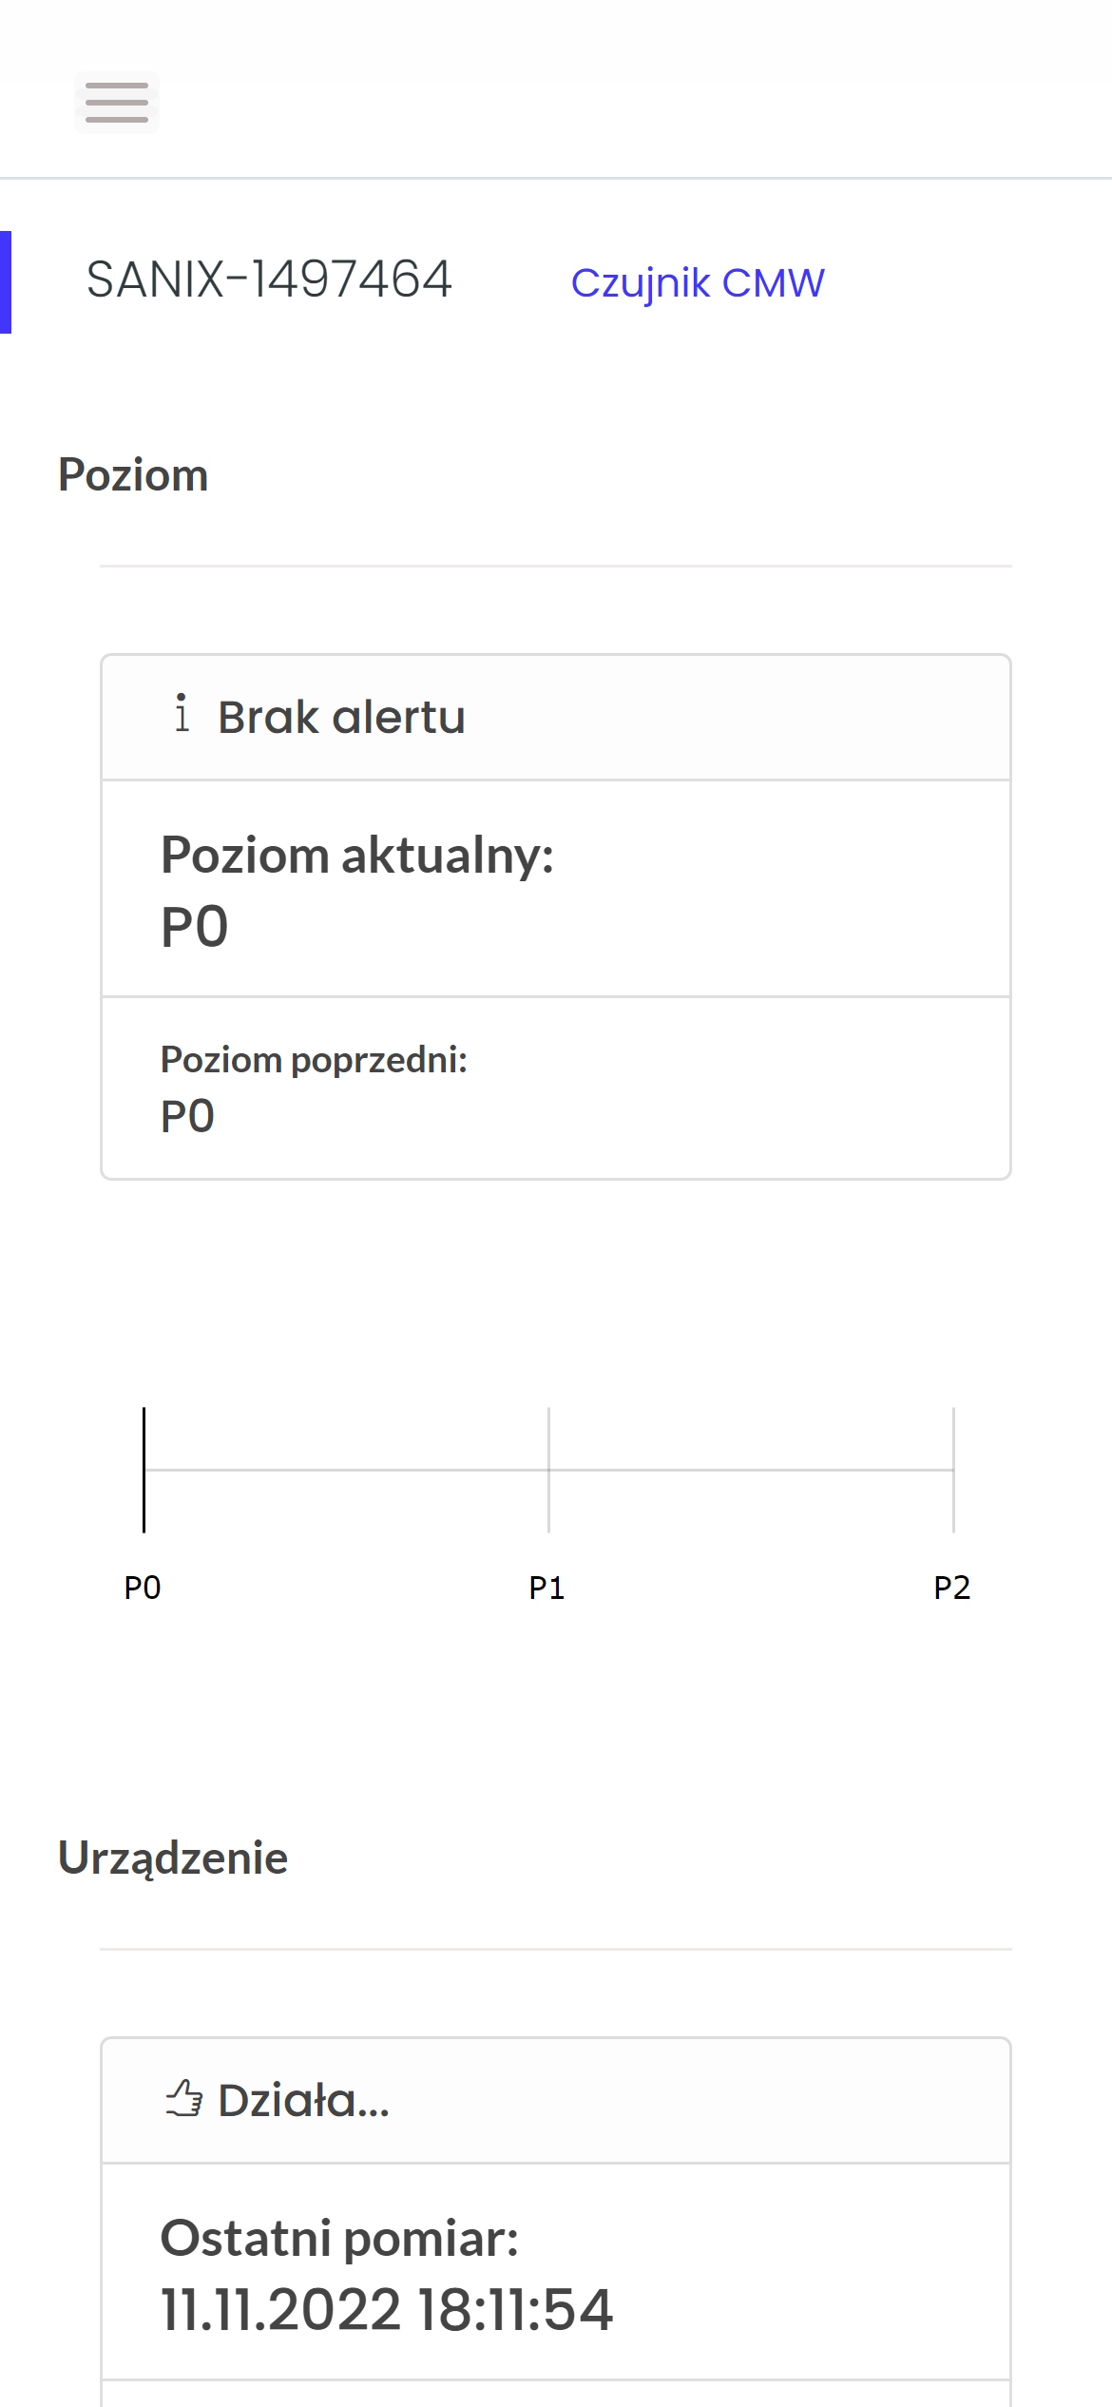
Task: Click the info icon beside Brak alertu
Action: (x=182, y=714)
